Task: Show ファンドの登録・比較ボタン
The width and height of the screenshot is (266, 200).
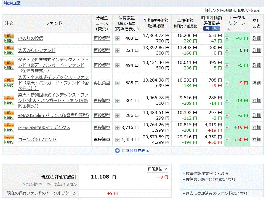Action: click(233, 10)
